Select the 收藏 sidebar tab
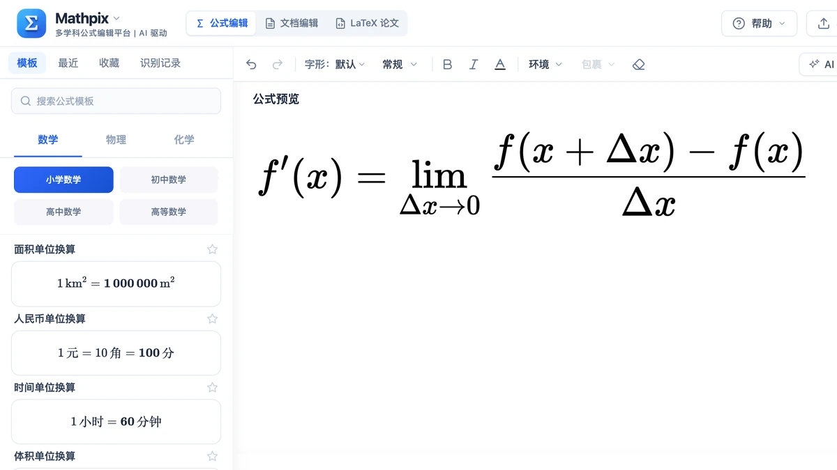Image resolution: width=837 pixels, height=470 pixels. click(110, 63)
